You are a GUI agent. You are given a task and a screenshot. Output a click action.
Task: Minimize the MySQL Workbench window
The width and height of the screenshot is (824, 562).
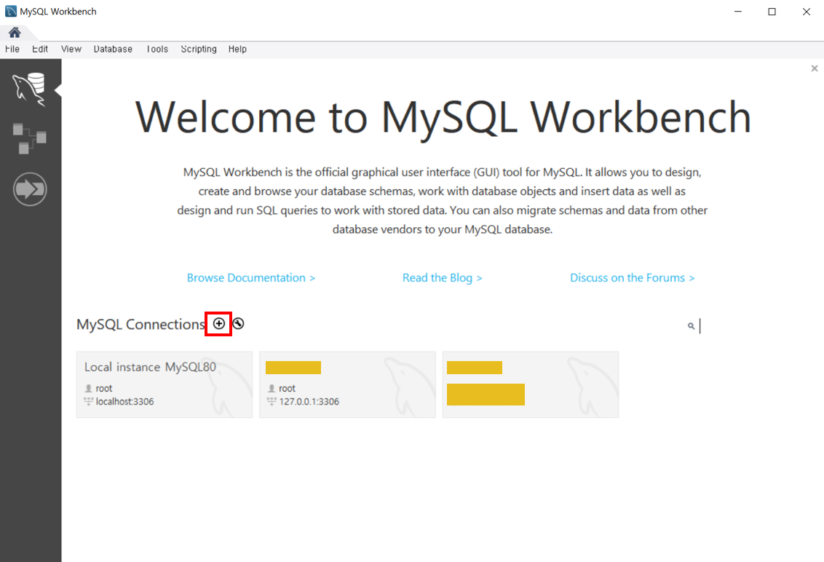(738, 12)
